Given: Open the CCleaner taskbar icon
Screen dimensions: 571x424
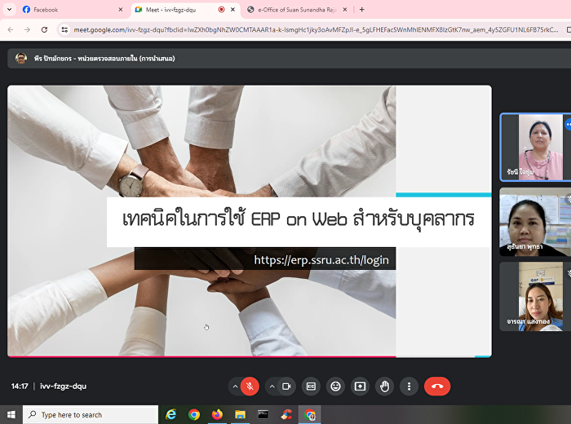Looking at the screenshot, I should [x=286, y=414].
